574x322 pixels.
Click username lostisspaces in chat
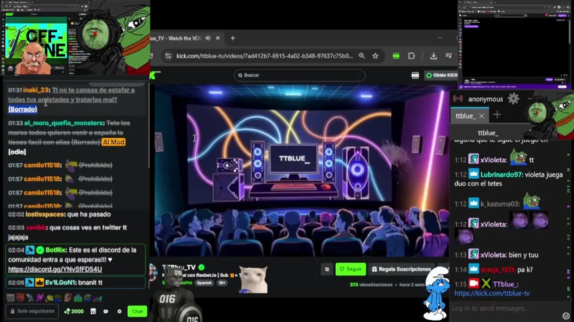tap(44, 215)
